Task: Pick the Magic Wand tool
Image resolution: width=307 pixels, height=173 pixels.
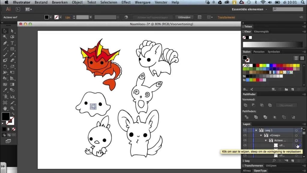Action: (5, 37)
